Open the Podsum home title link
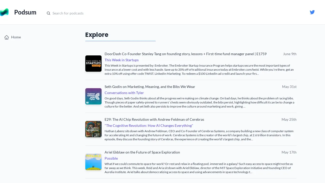 coord(25,12)
